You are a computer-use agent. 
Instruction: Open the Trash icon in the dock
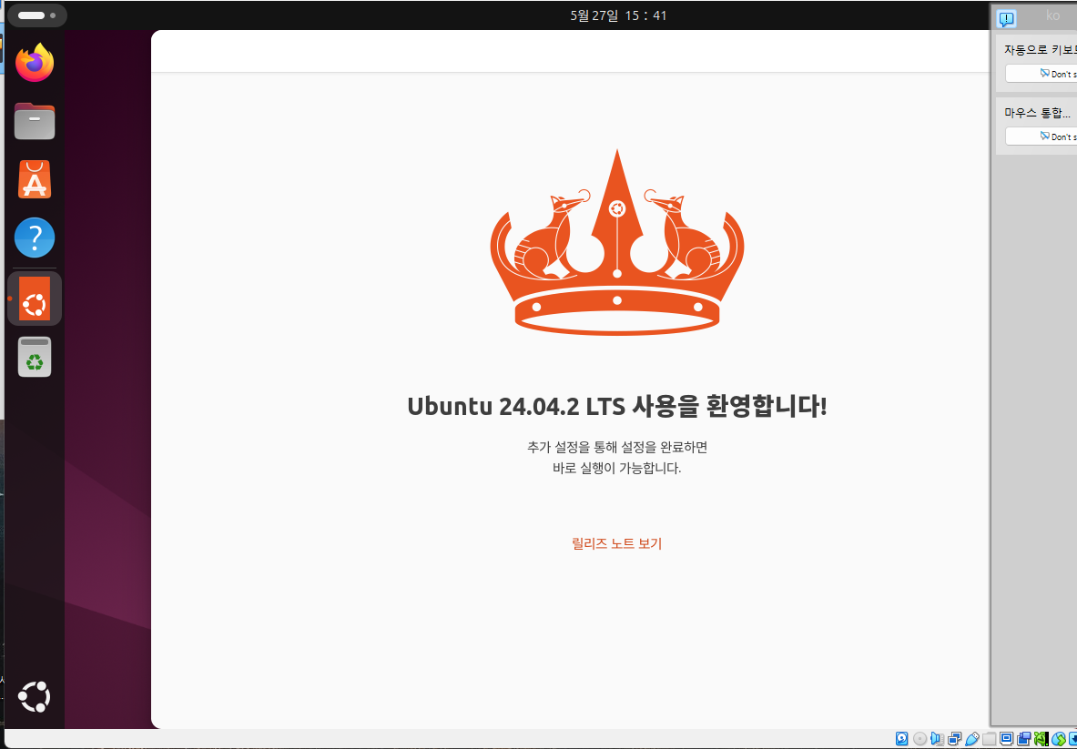(35, 357)
